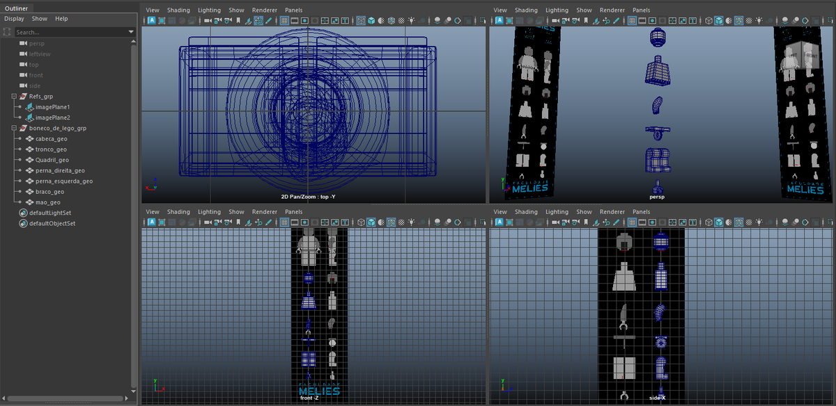The height and width of the screenshot is (406, 836).
Task: Select imagePlane1 in Outliner
Action: (53, 108)
